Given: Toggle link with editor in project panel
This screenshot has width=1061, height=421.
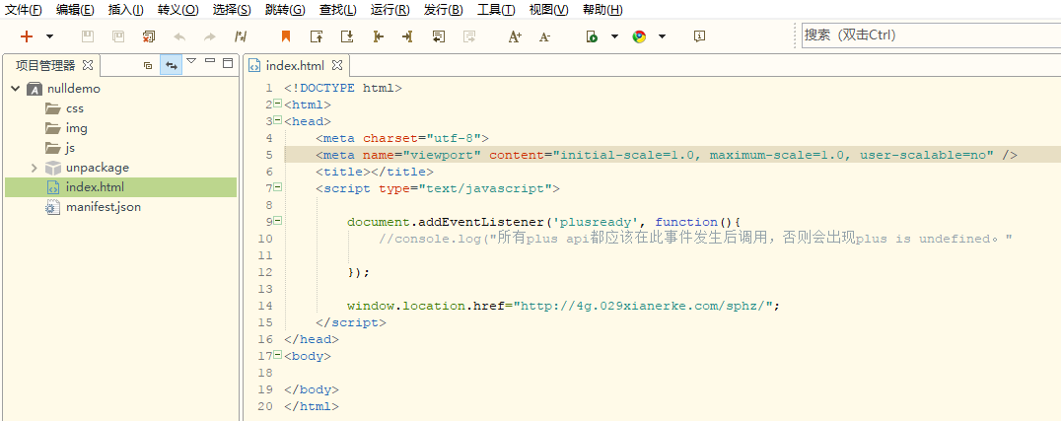Looking at the screenshot, I should pos(172,65).
